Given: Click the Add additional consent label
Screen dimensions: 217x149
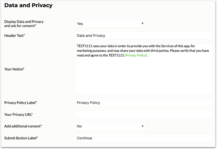Looking at the screenshot, I should click(23, 126).
